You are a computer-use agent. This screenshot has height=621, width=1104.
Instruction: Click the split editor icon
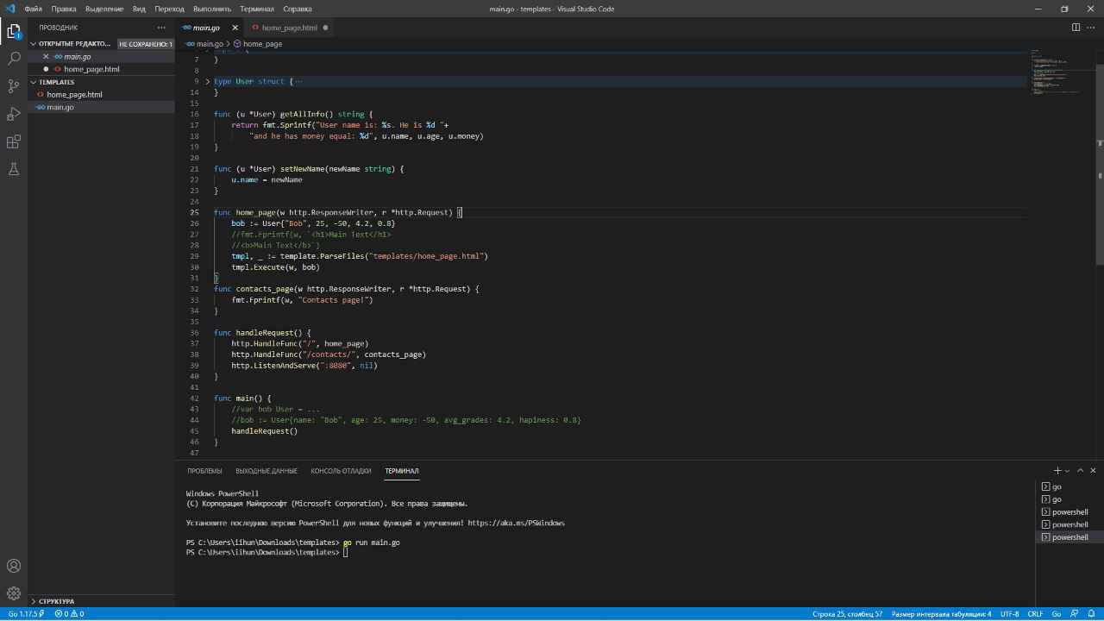pos(1076,28)
